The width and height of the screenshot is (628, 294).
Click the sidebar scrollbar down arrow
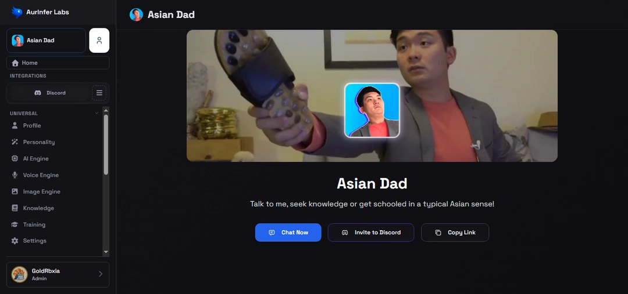tap(106, 252)
